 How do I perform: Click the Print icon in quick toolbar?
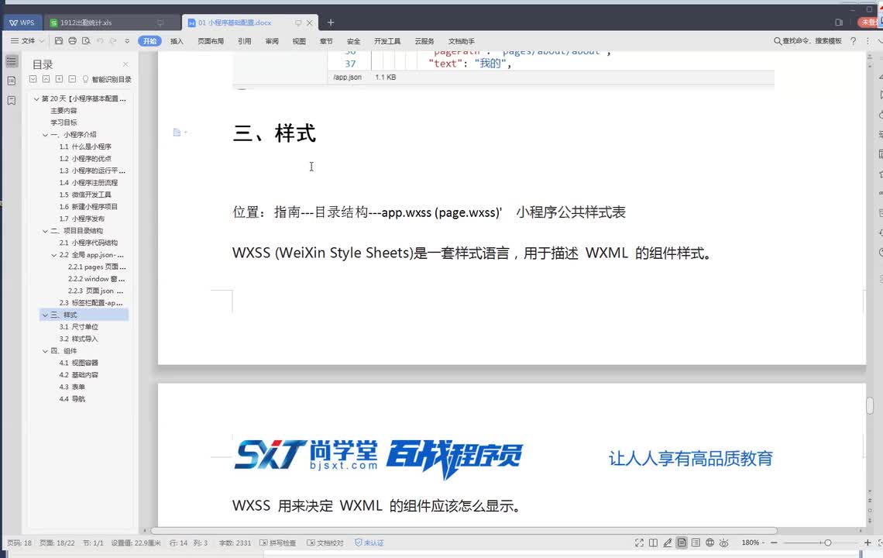click(72, 40)
